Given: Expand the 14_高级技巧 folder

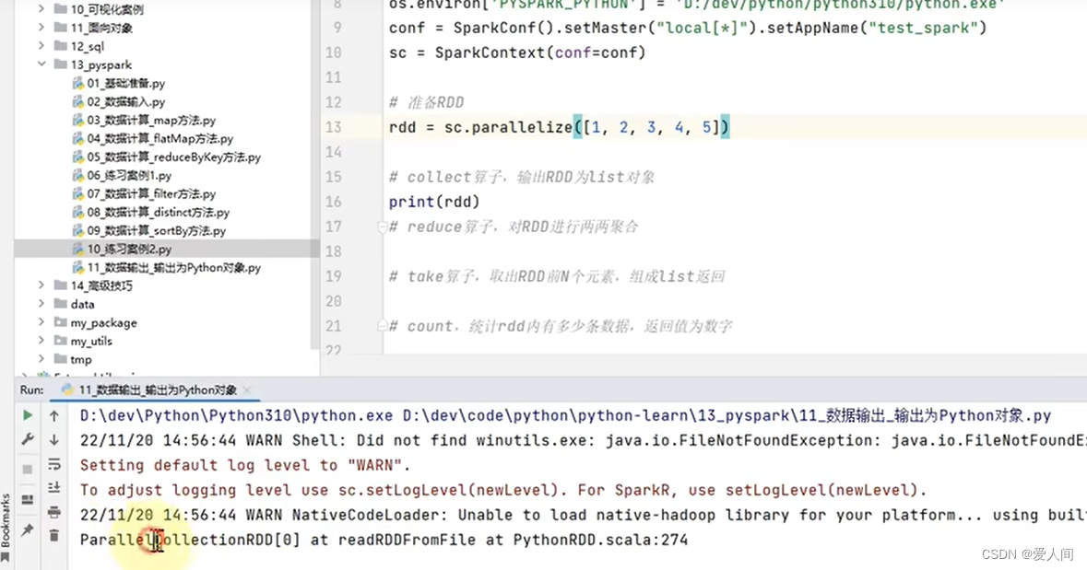Looking at the screenshot, I should click(x=40, y=285).
